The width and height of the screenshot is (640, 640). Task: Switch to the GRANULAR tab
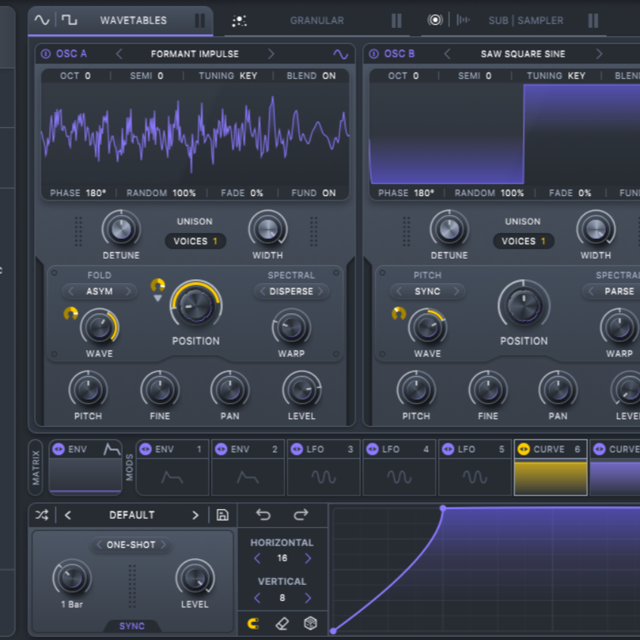pyautogui.click(x=317, y=20)
